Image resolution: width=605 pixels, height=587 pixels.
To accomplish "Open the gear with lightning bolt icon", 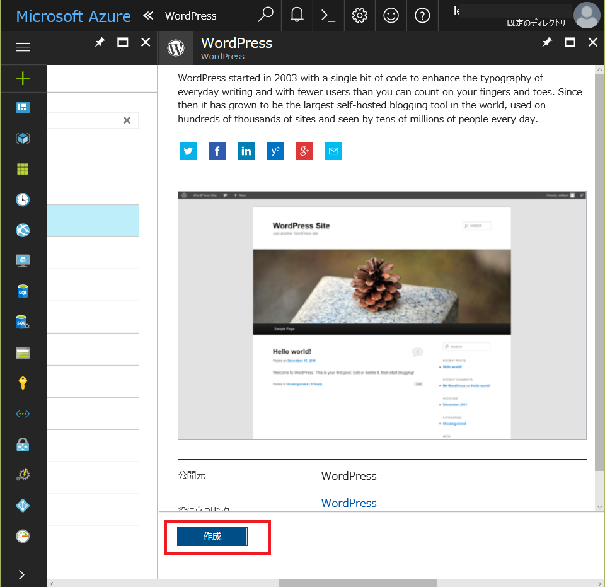I will click(x=23, y=475).
